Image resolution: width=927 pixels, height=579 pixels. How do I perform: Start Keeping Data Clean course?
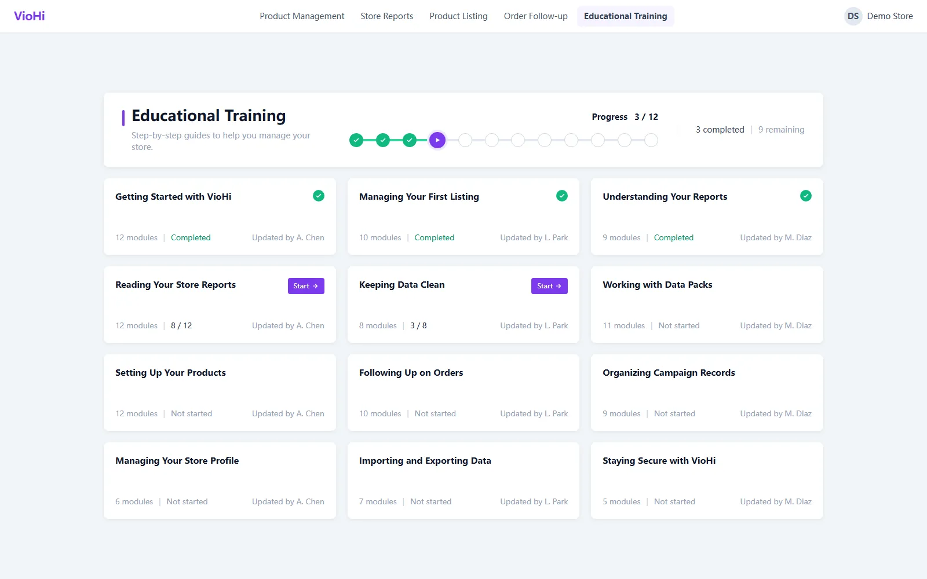549,286
